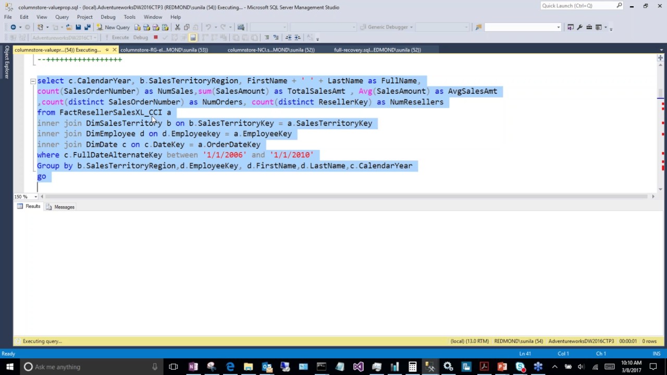Screen dimensions: 667x375
Task: Click the Solution Explorer toolbar icon
Action: (x=571, y=27)
